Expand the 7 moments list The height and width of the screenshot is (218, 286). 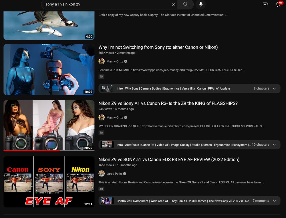click(x=274, y=201)
